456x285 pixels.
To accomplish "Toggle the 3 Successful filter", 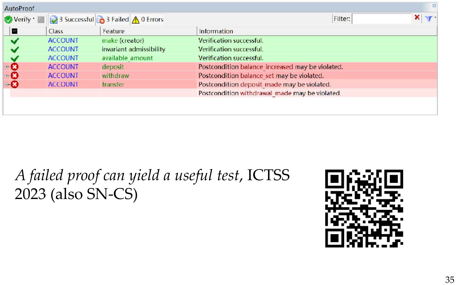I will 72,19.
